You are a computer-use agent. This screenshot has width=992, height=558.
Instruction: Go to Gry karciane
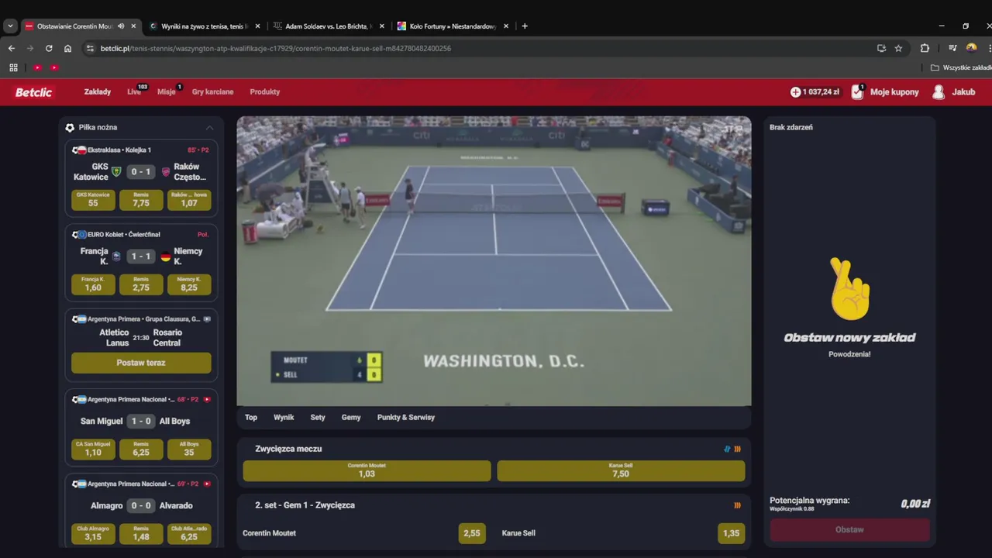[x=212, y=91]
